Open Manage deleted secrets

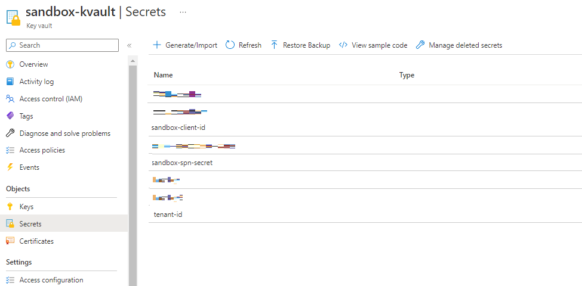459,45
